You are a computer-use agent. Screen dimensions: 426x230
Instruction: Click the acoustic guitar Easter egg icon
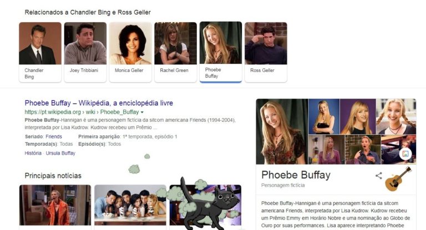(x=398, y=179)
